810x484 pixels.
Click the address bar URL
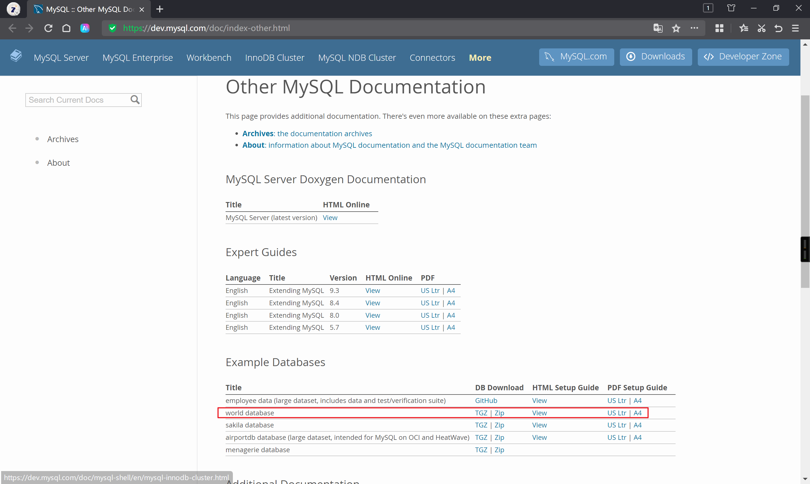pyautogui.click(x=206, y=28)
